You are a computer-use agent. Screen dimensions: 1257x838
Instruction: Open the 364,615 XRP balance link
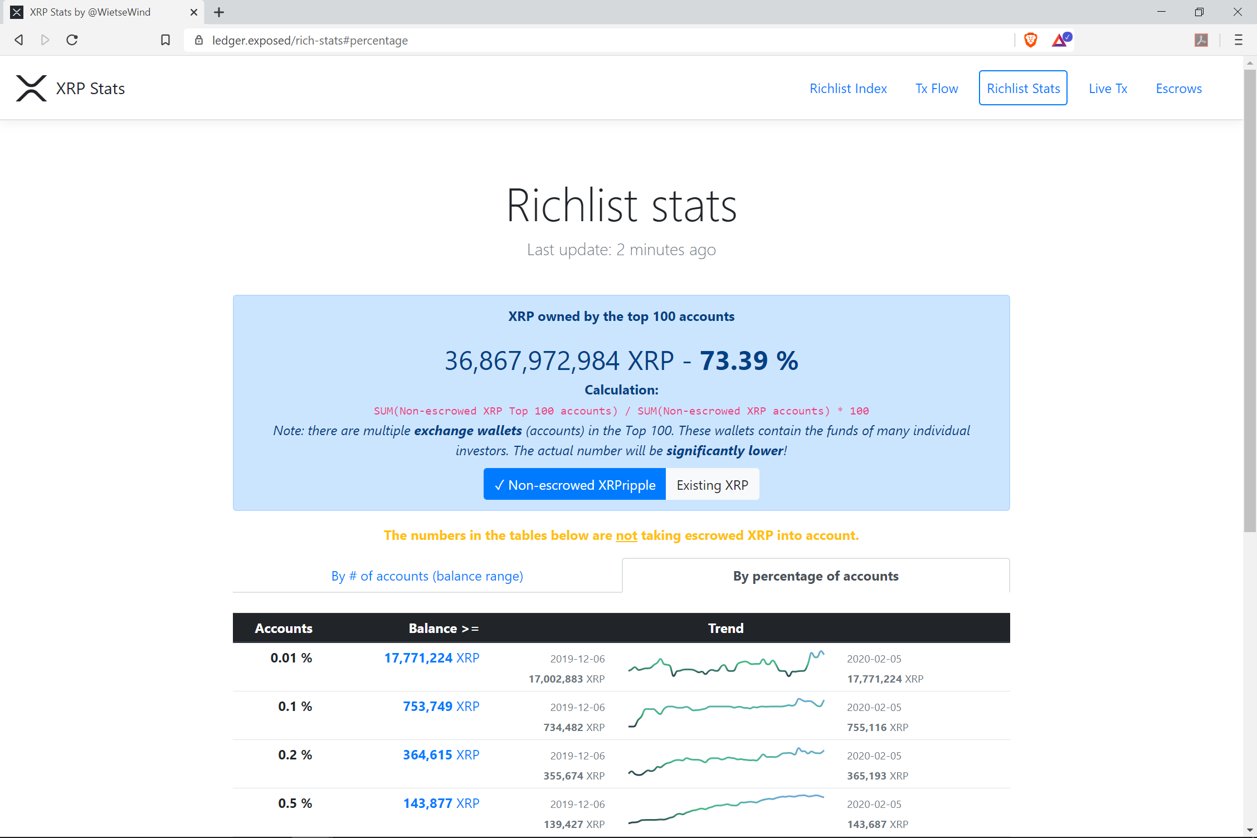441,755
